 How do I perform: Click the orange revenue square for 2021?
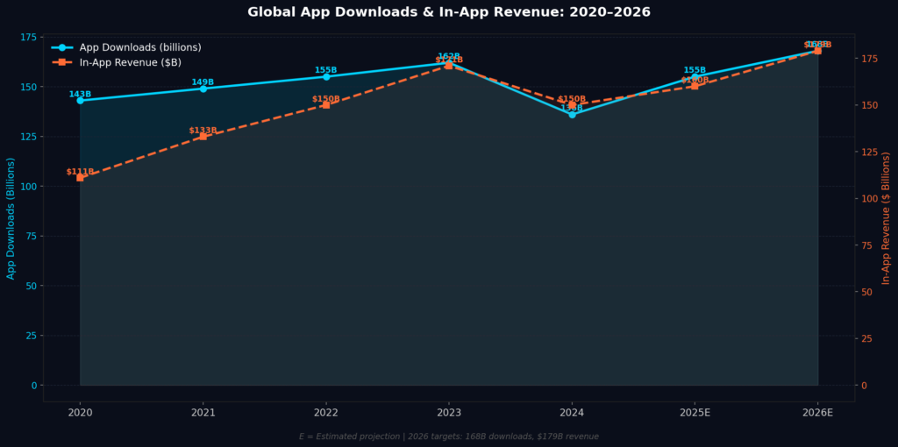pos(203,137)
